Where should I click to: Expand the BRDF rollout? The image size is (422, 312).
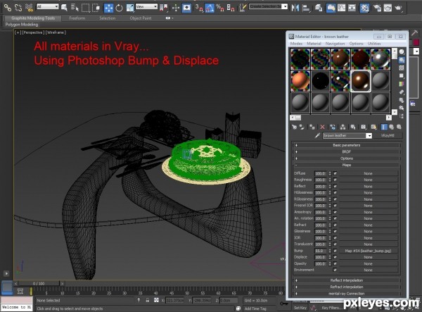347,151
